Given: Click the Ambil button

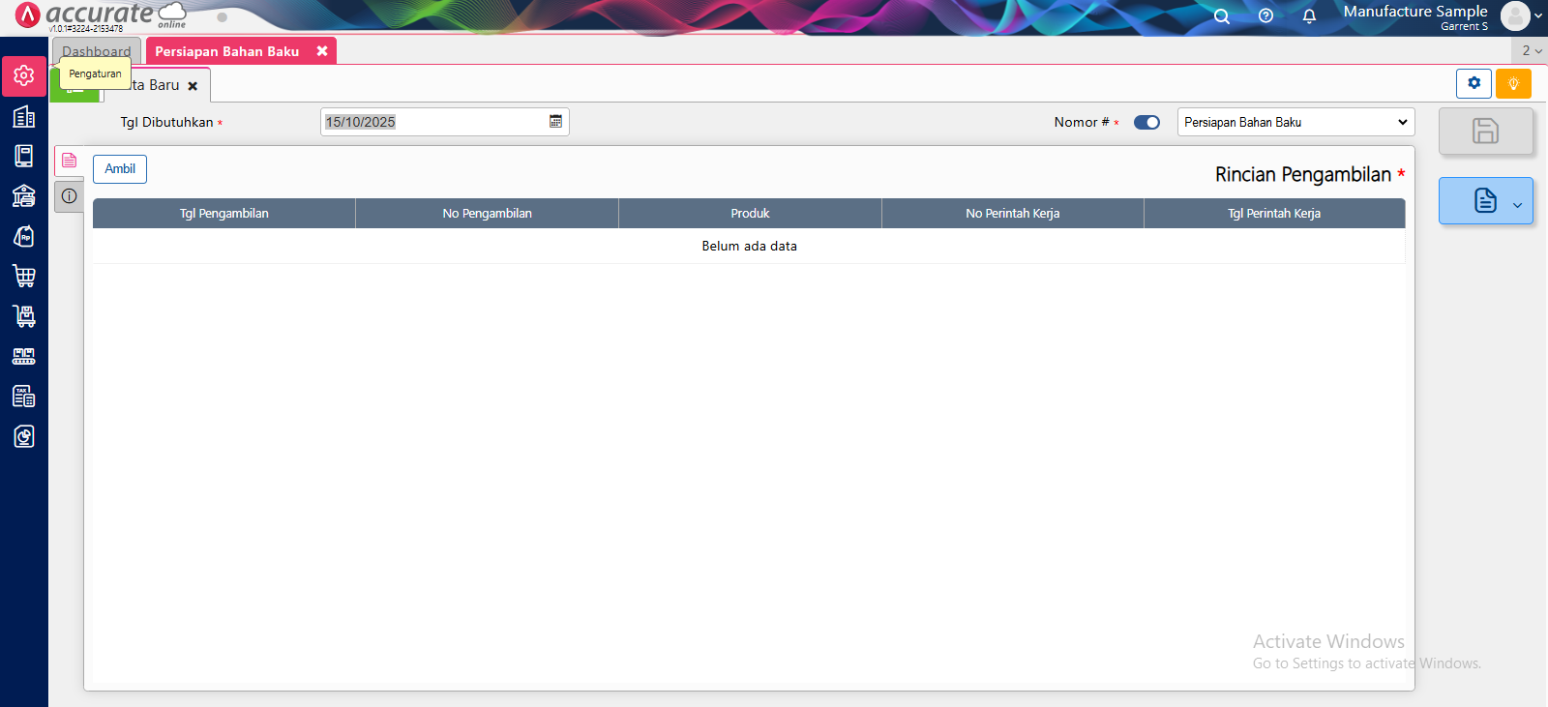Looking at the screenshot, I should pyautogui.click(x=120, y=169).
